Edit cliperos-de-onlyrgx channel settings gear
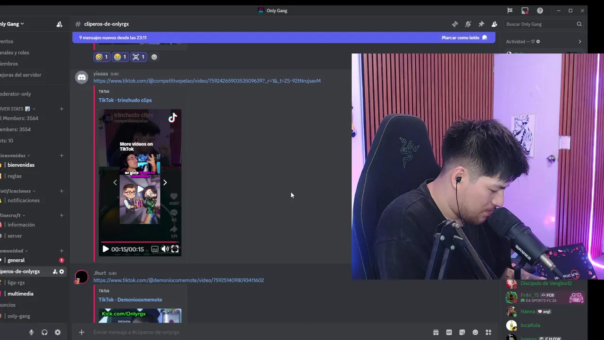604x340 pixels. 61,272
